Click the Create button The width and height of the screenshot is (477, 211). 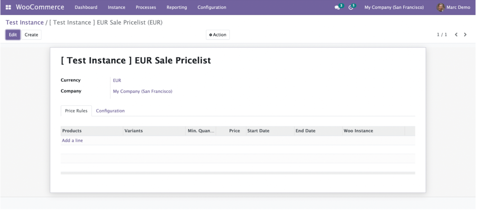[x=31, y=35]
